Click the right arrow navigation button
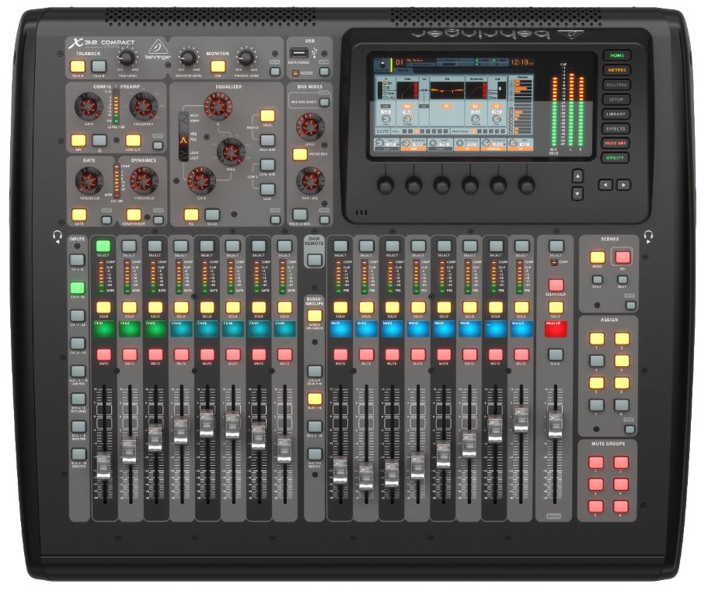This screenshot has height=591, width=708. click(623, 184)
